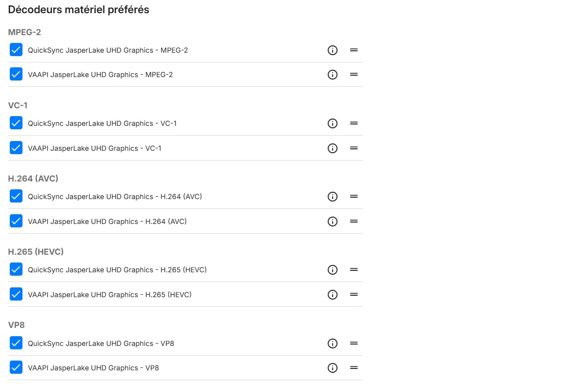The image size is (568, 384).
Task: Info icon for VAAPI VC-1 decoder
Action: coord(333,148)
